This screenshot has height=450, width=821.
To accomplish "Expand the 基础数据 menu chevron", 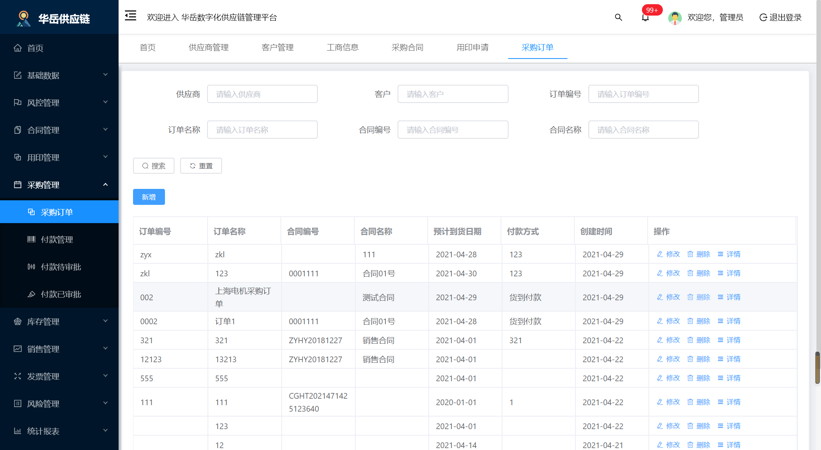I will tap(106, 75).
